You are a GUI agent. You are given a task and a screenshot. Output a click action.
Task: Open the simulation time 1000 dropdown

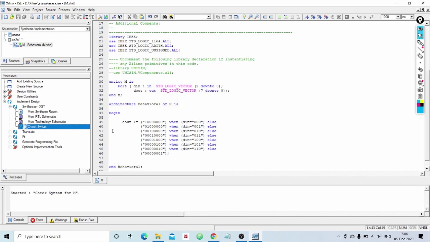(398, 17)
